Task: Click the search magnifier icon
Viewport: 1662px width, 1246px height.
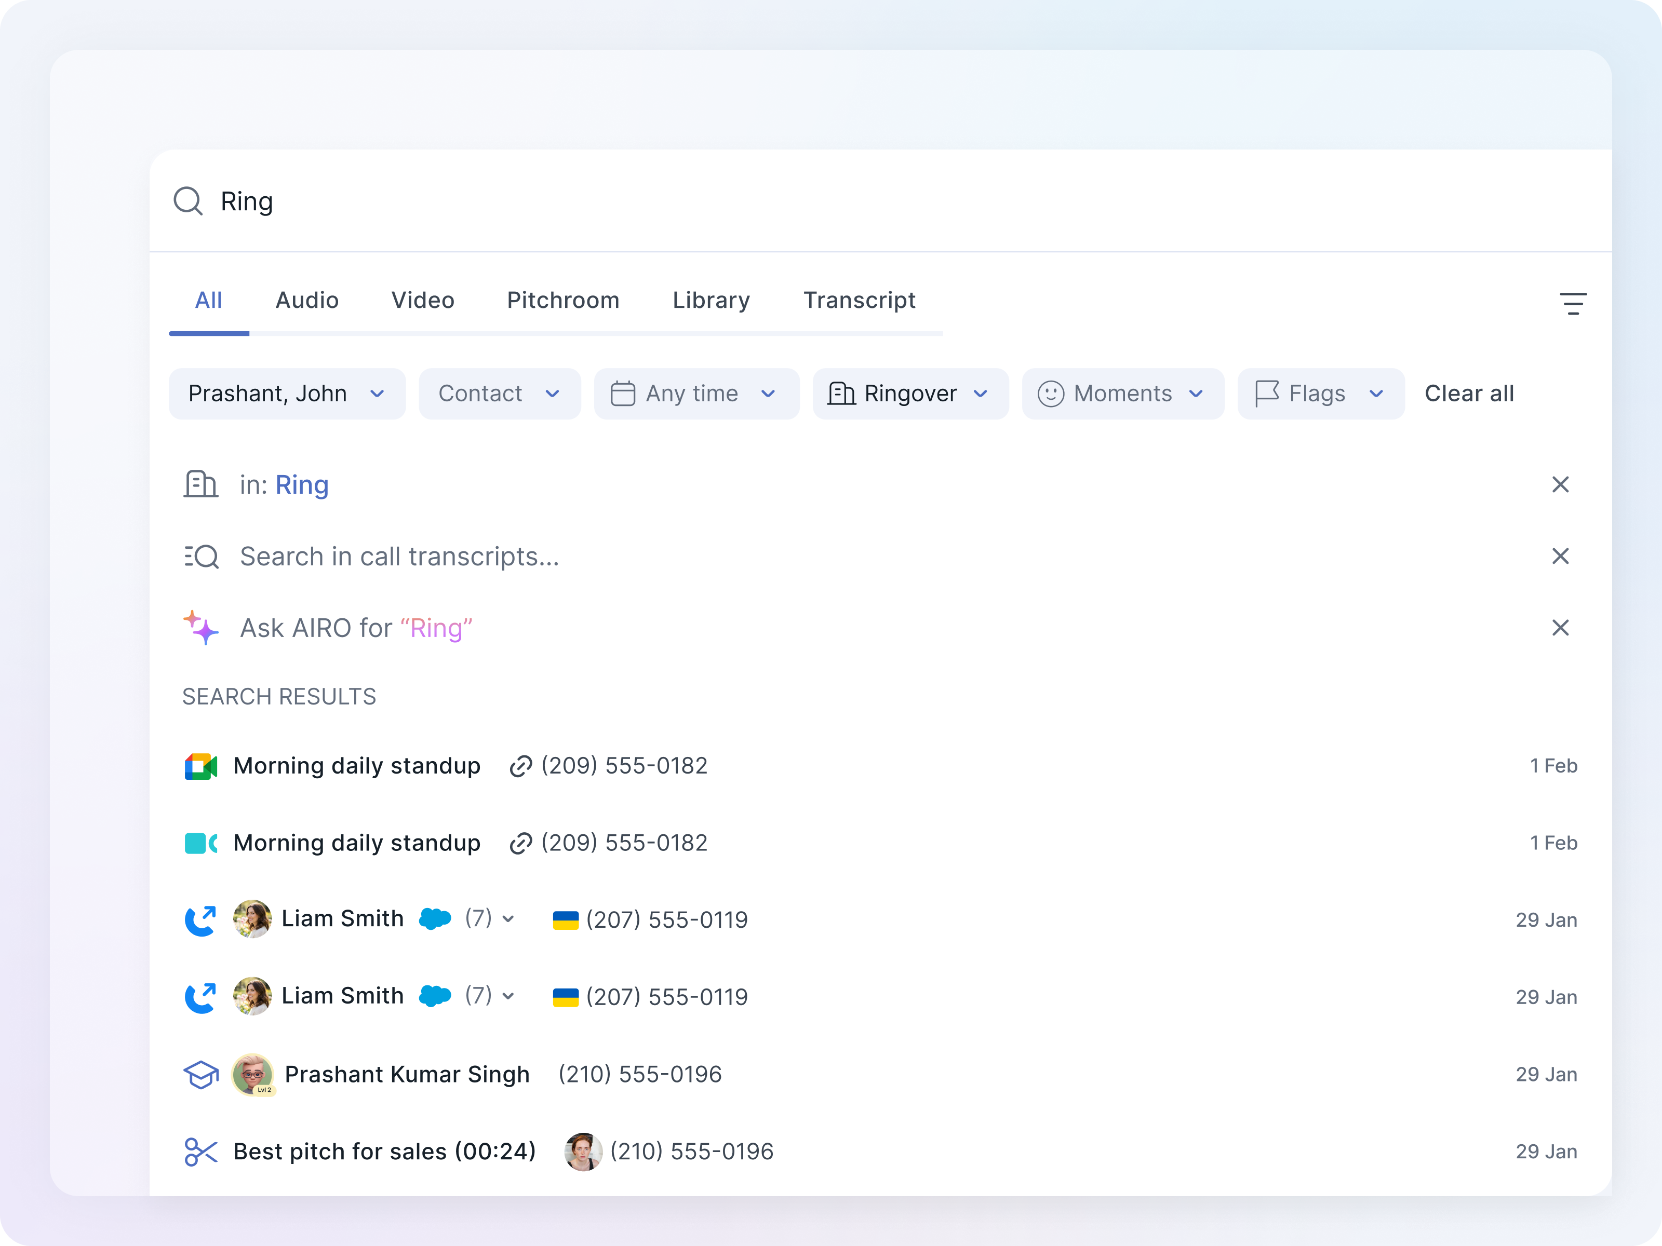Action: 188,201
